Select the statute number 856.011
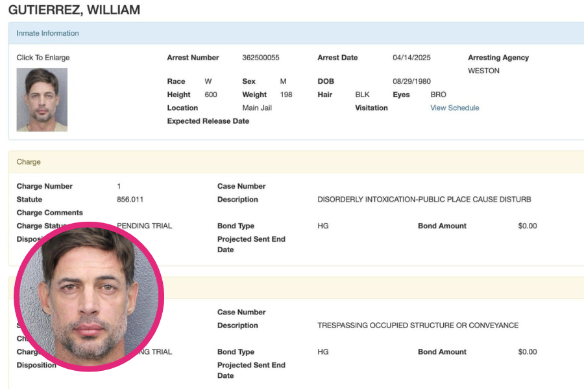 pyautogui.click(x=130, y=200)
